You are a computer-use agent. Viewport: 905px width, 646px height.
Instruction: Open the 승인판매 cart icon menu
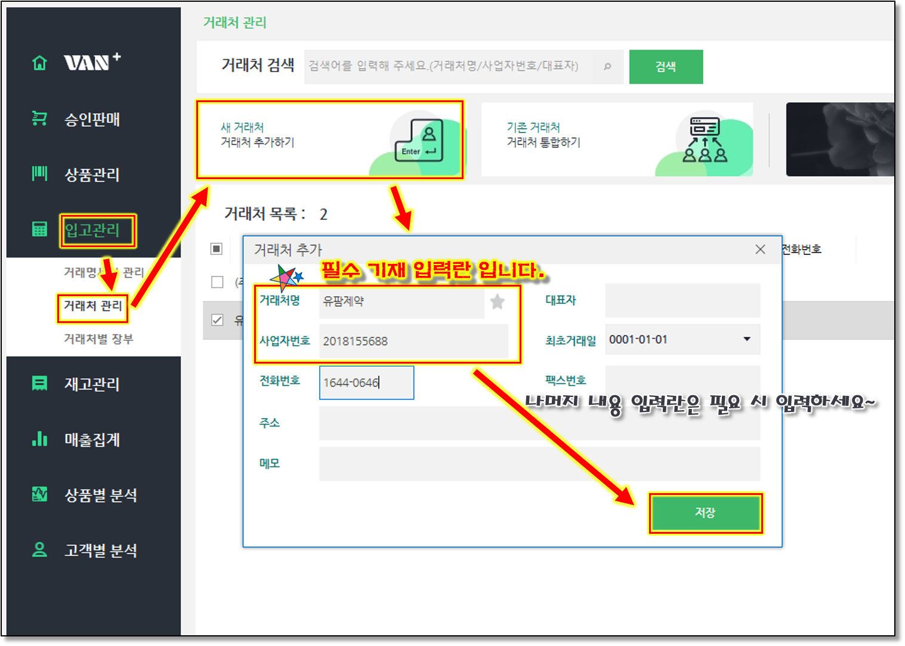coord(39,119)
